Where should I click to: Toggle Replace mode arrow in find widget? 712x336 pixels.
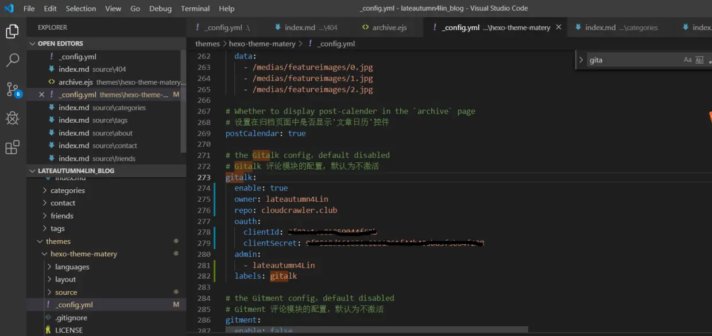581,60
